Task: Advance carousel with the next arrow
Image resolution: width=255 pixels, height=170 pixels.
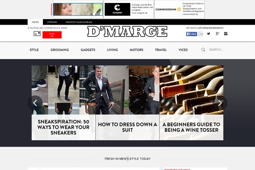Action: pos(220,103)
